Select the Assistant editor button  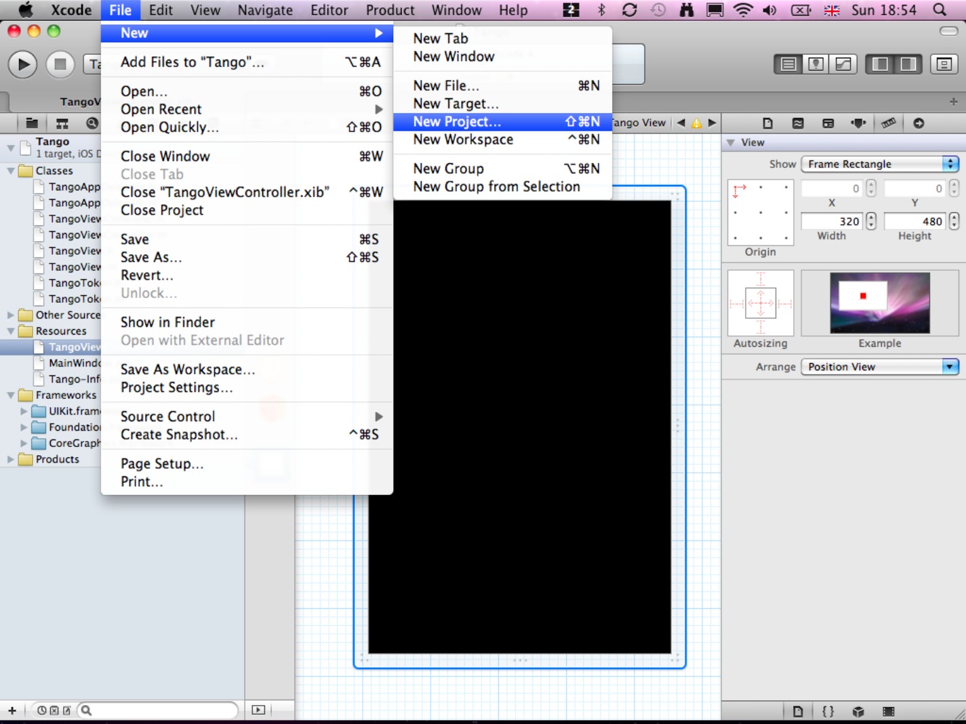tap(816, 64)
